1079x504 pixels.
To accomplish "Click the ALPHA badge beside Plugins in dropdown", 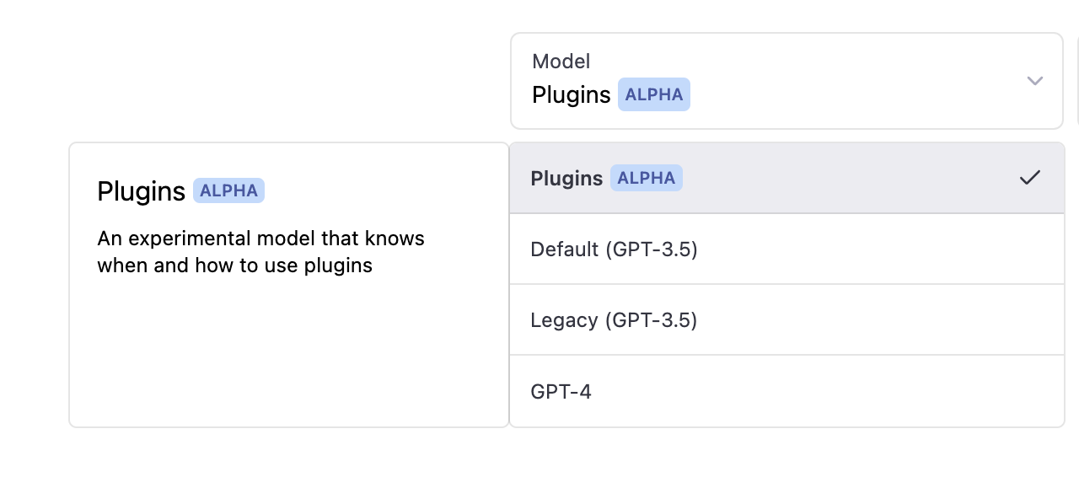I will coord(647,178).
